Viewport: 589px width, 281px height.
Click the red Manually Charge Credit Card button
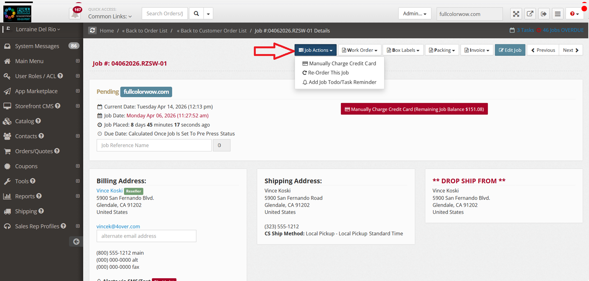(414, 109)
